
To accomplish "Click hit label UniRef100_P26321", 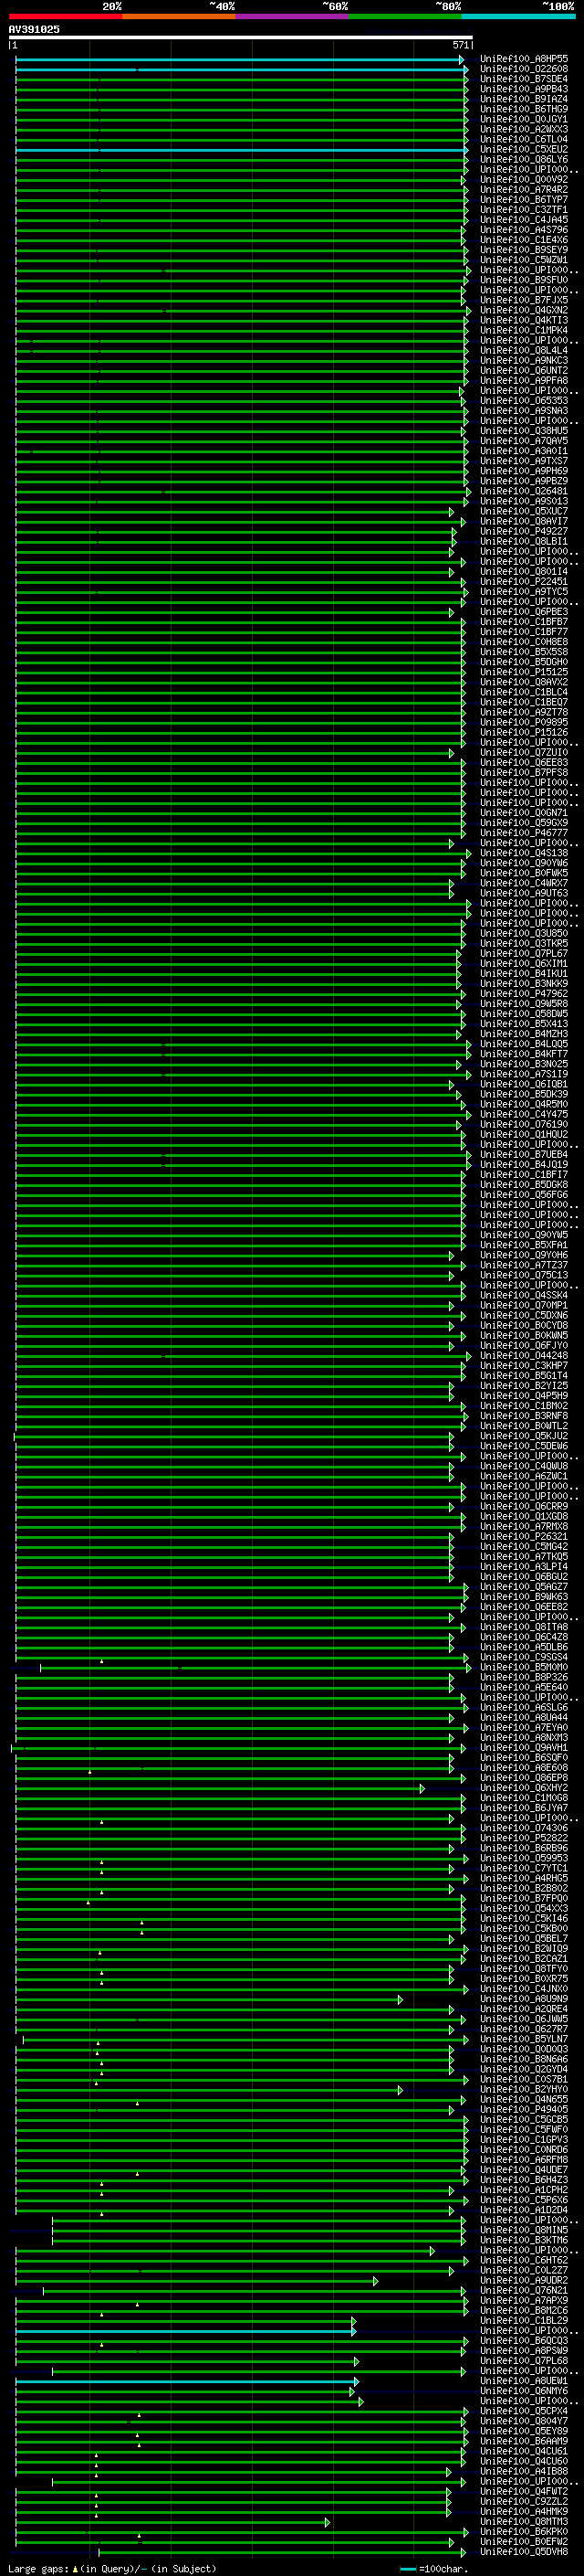I will (x=524, y=1536).
